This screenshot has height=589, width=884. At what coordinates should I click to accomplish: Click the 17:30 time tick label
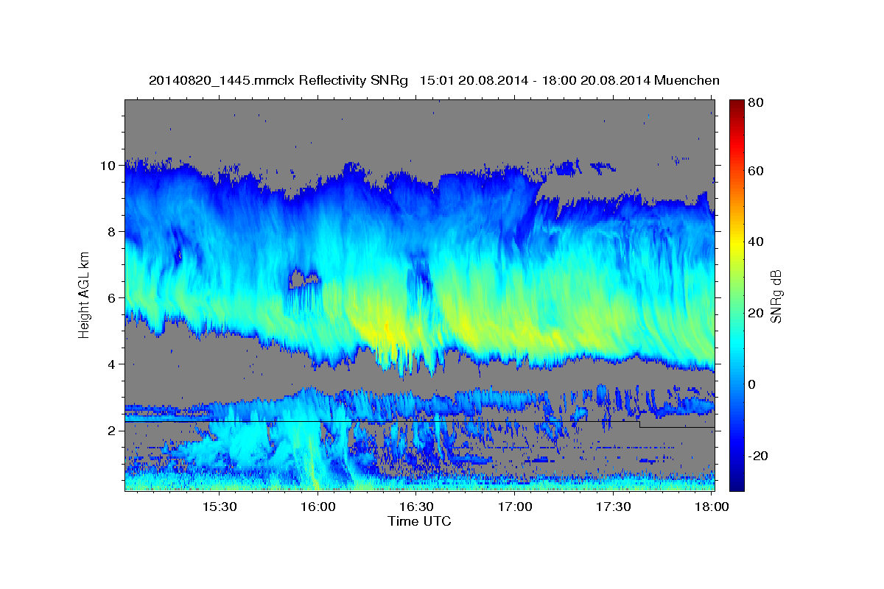[x=613, y=507]
